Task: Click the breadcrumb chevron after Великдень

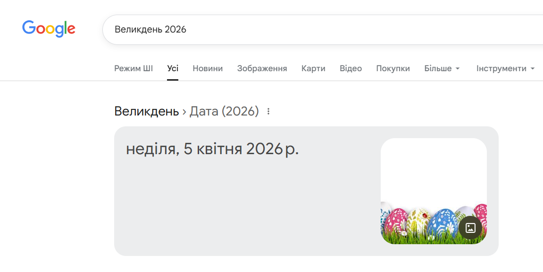Action: [184, 112]
